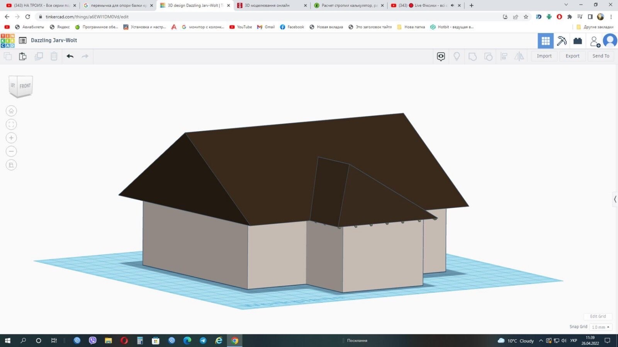Open the Windows taskbar search
The image size is (618, 347).
pos(23,340)
